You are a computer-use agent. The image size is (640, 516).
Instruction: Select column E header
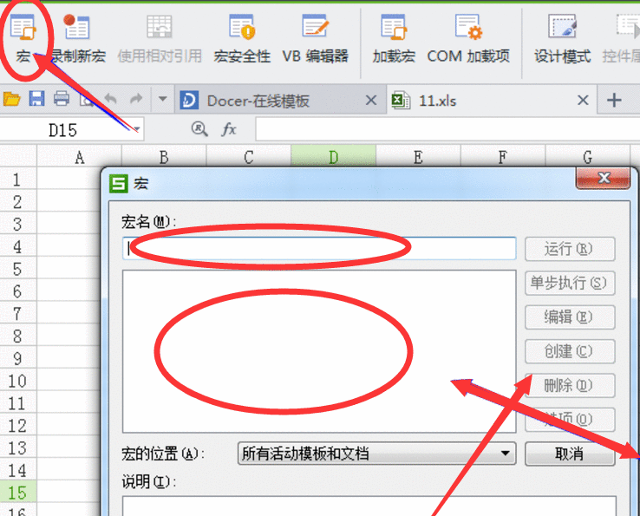[x=418, y=157]
